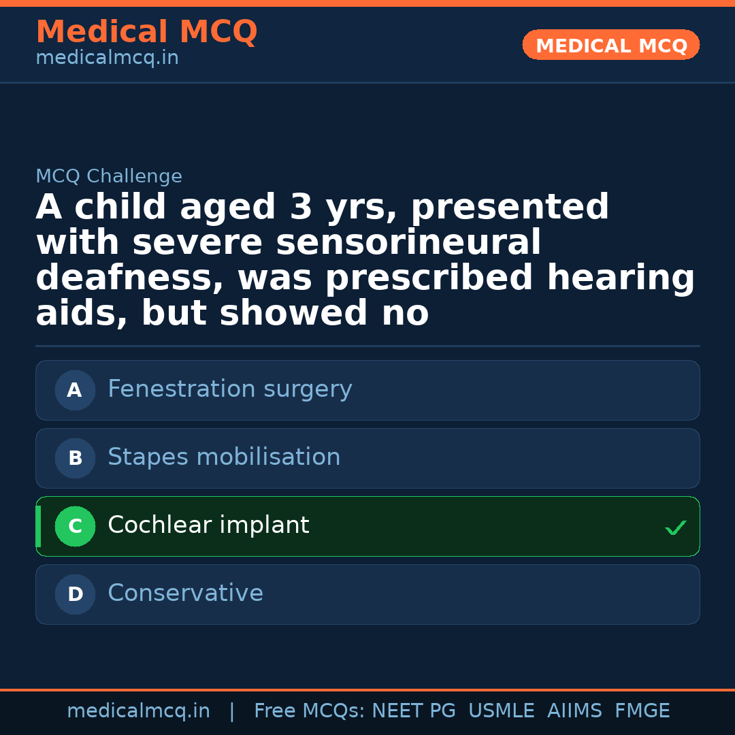The width and height of the screenshot is (735, 735).
Task: Click the green C circle badge
Action: pos(75,526)
